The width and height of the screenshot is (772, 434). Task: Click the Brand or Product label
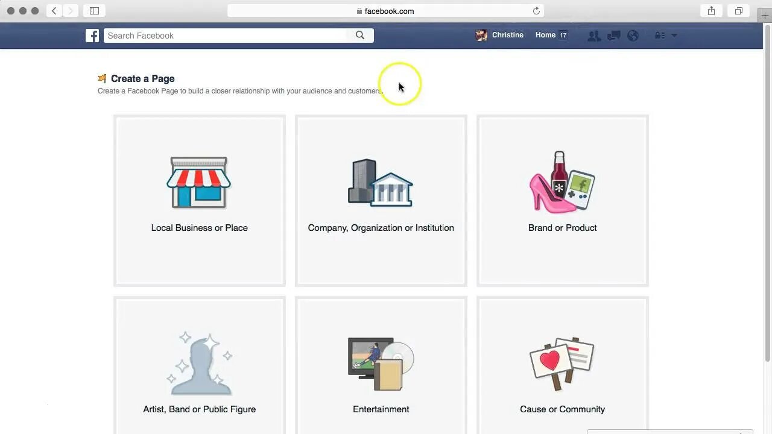[563, 228]
